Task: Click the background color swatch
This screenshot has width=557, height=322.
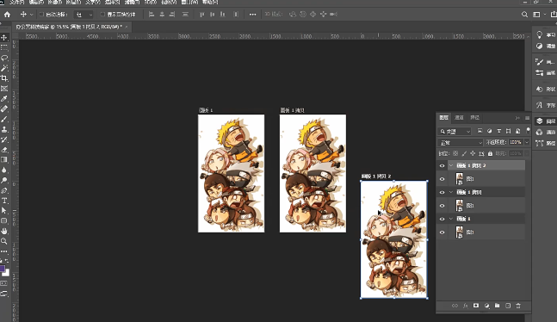Action: click(6, 273)
